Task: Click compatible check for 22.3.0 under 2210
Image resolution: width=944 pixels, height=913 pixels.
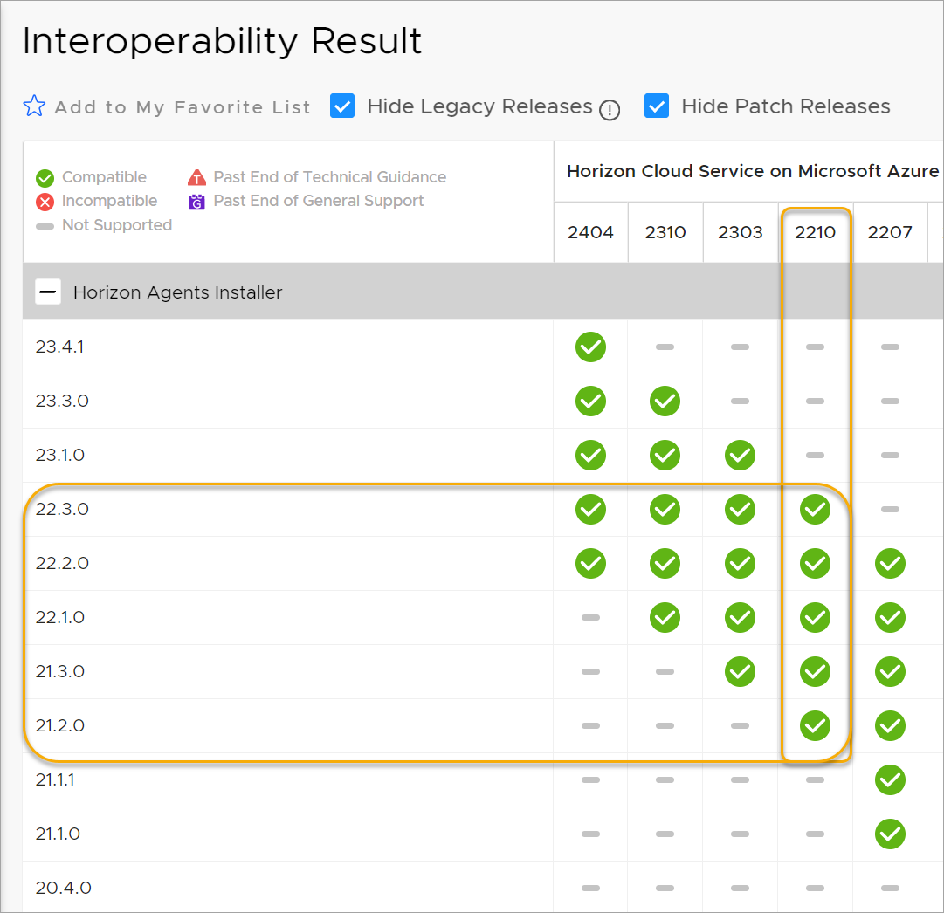Action: [x=815, y=509]
